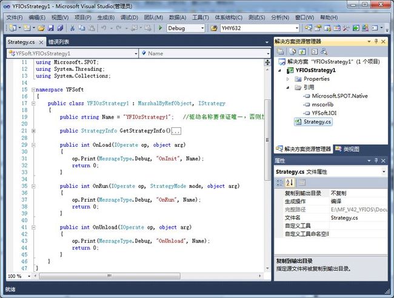
Task: Open the 文件(F) menu
Action: (x=15, y=18)
